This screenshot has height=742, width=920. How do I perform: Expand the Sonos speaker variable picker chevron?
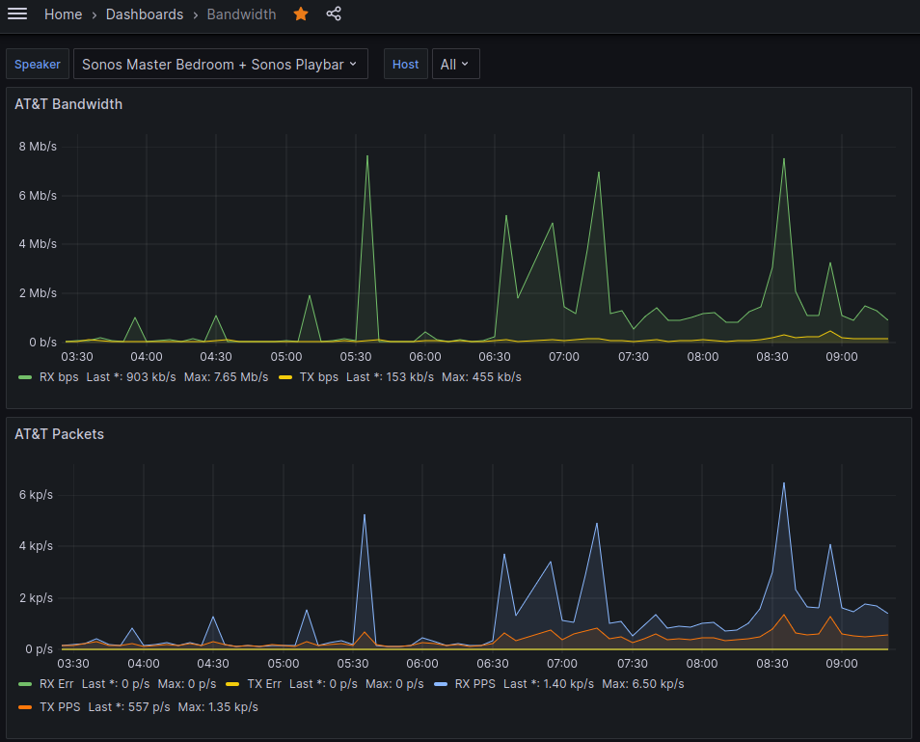tap(354, 64)
